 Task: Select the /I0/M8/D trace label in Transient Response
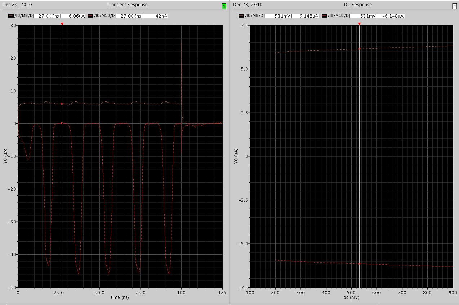coord(23,16)
